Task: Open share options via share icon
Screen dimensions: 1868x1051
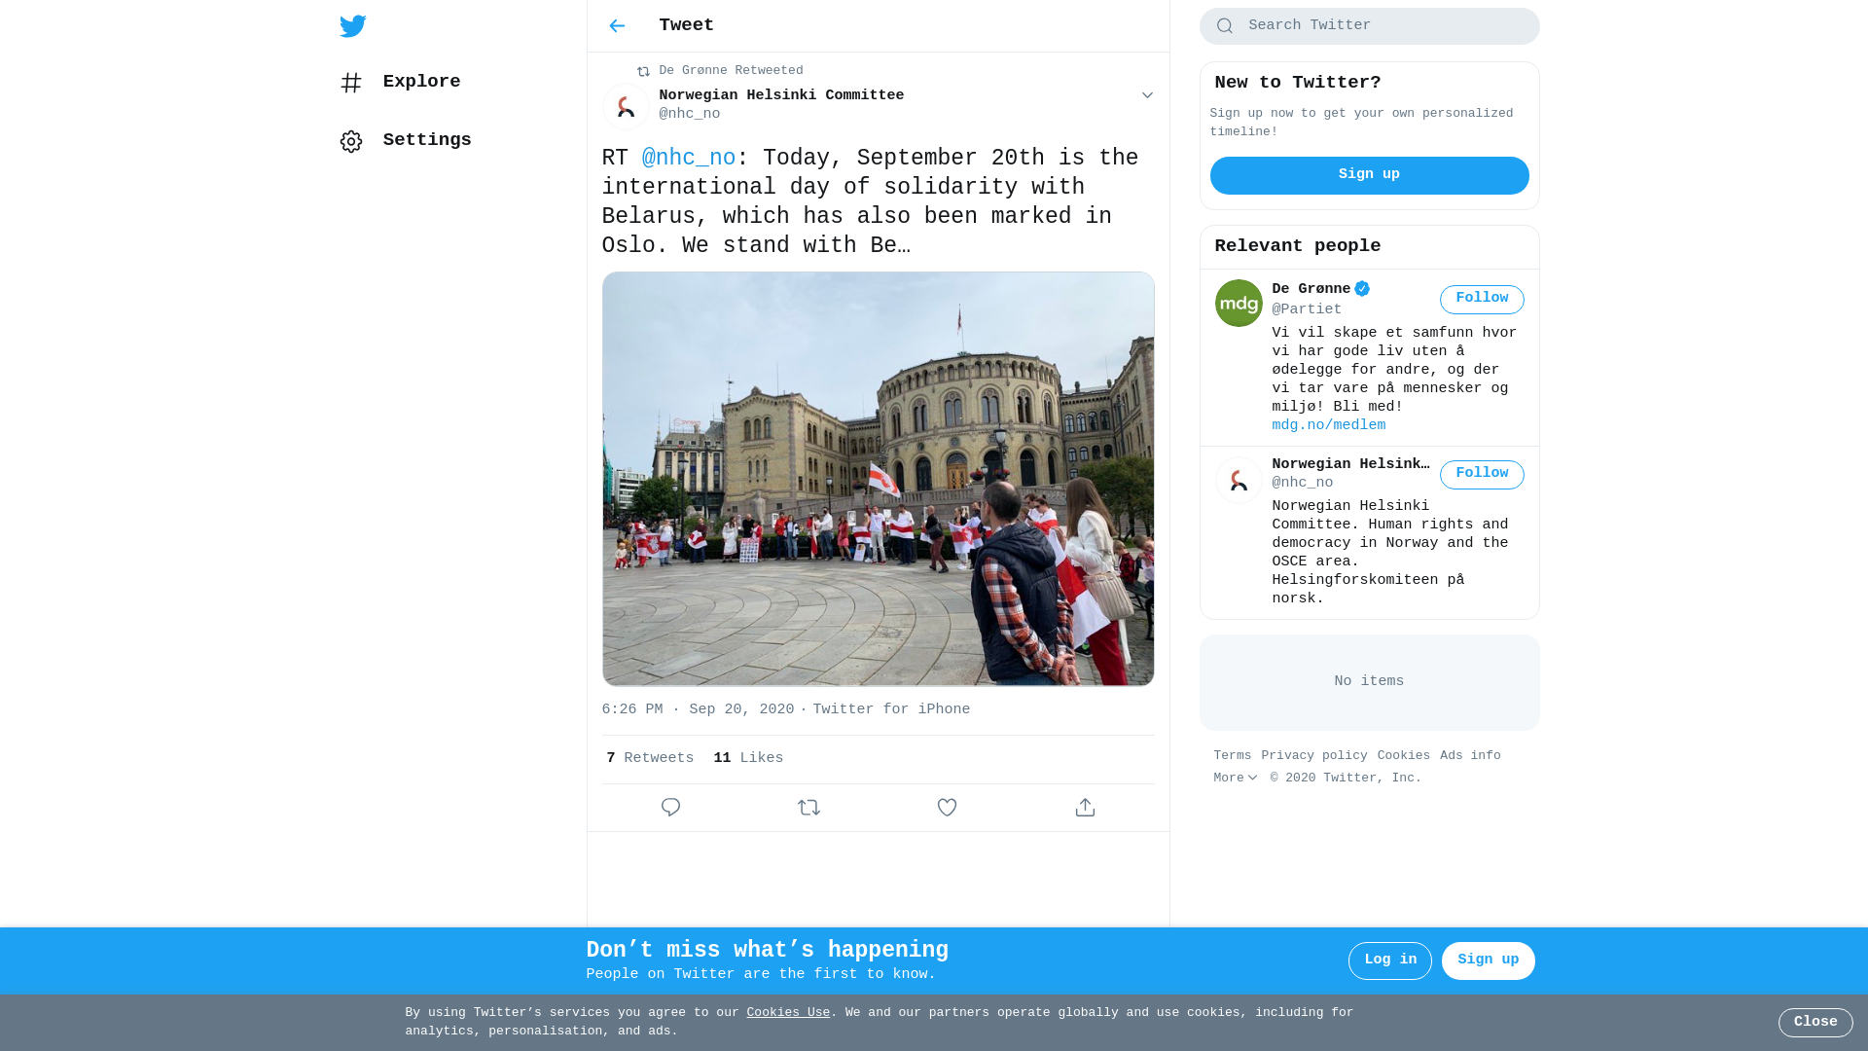Action: (1085, 808)
